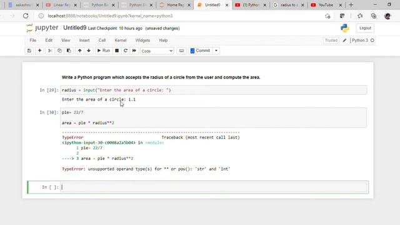Open the cell type Code dropdown
The width and height of the screenshot is (400, 225).
[x=157, y=51]
